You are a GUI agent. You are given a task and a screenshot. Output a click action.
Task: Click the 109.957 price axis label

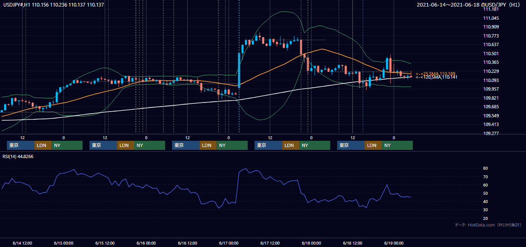tap(491, 89)
